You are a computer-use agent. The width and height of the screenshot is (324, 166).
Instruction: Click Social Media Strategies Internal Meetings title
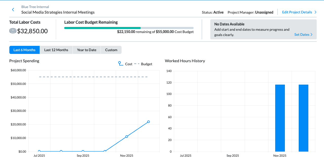point(58,12)
